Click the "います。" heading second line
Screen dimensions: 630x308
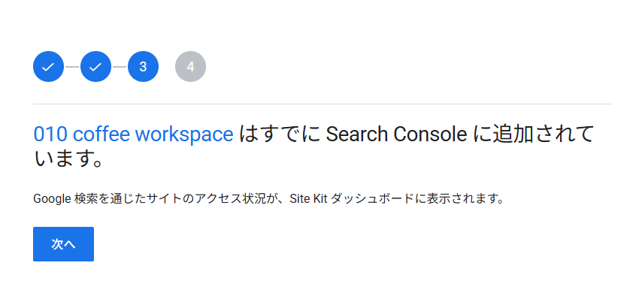[x=68, y=159]
